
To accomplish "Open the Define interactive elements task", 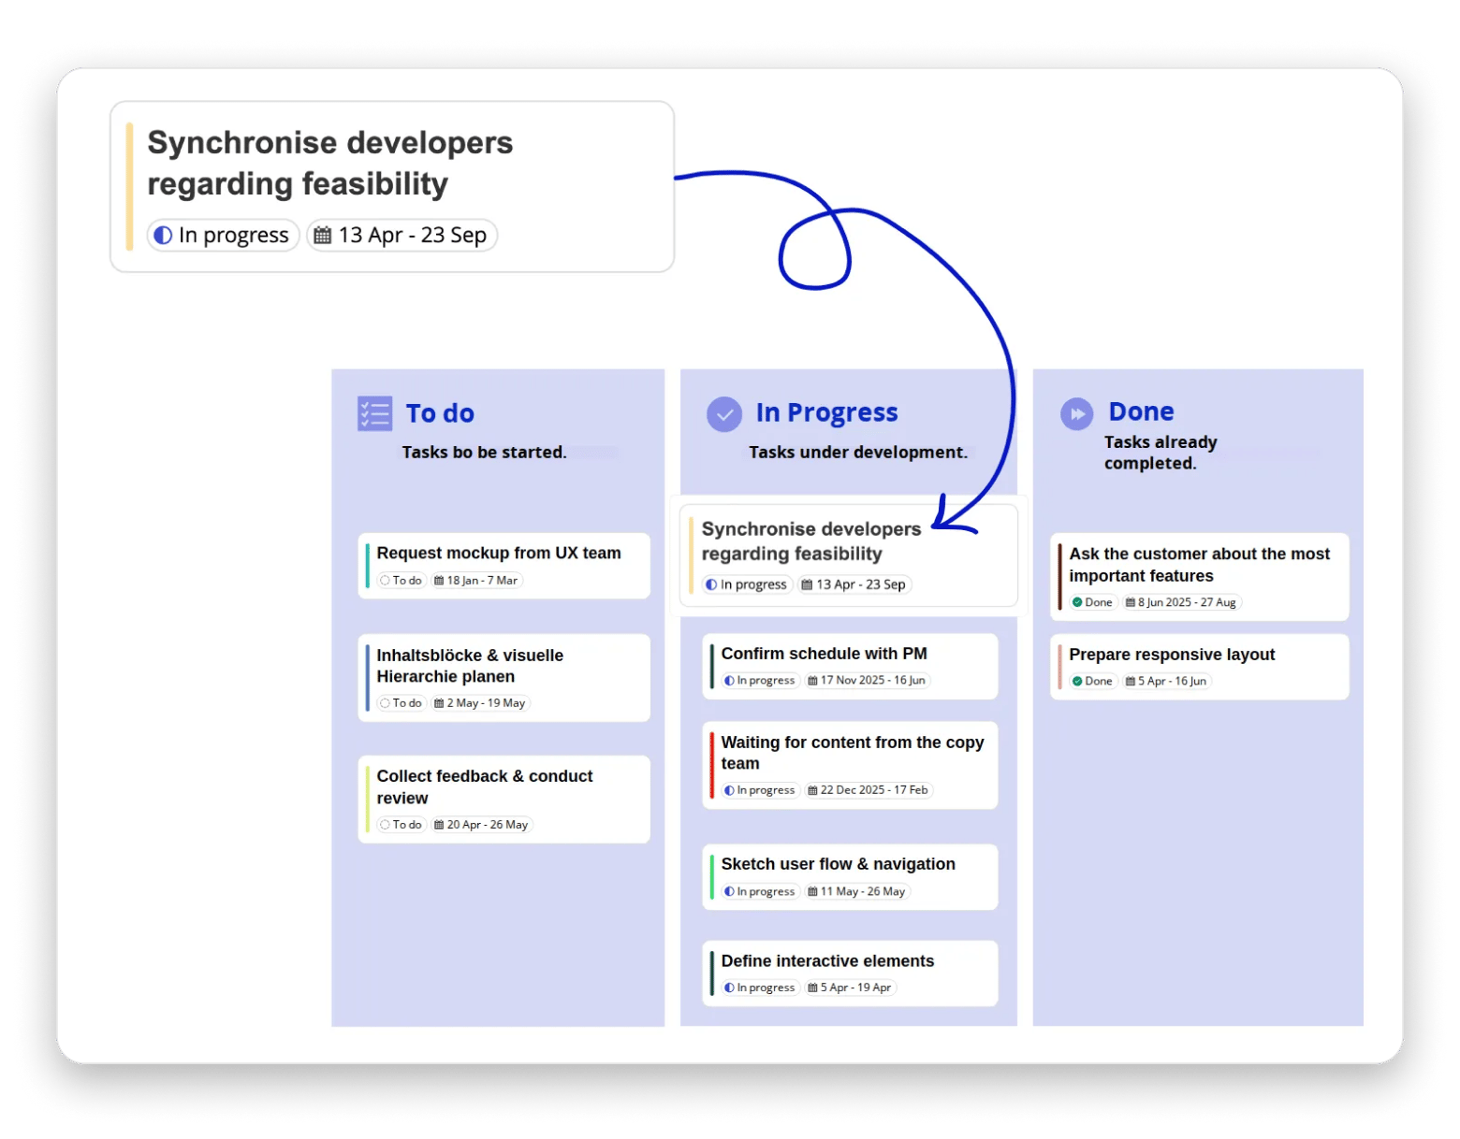I will [827, 961].
